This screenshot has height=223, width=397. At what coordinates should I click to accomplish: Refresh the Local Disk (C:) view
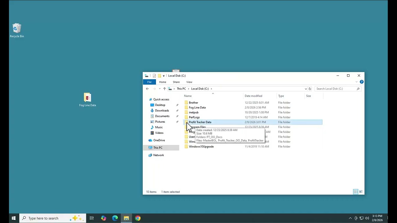tap(310, 89)
